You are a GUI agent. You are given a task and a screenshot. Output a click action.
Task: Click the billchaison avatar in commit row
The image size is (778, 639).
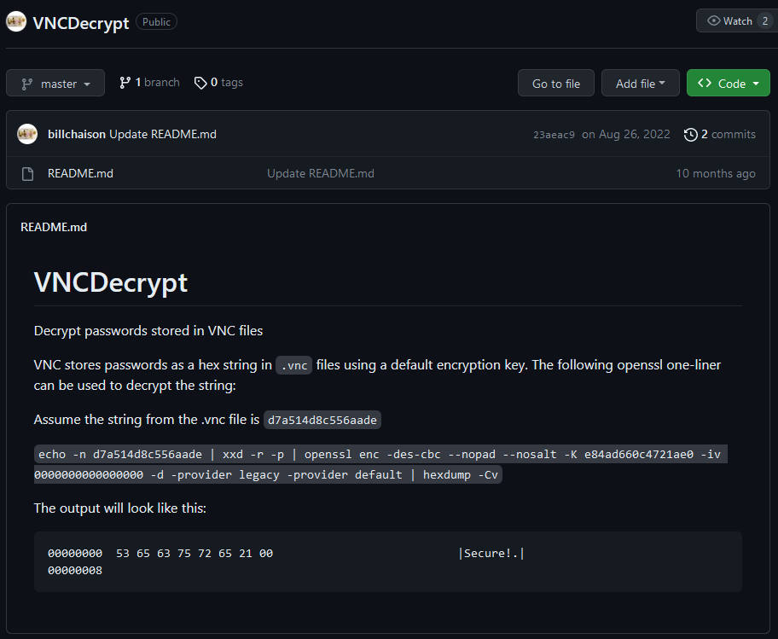pos(27,134)
